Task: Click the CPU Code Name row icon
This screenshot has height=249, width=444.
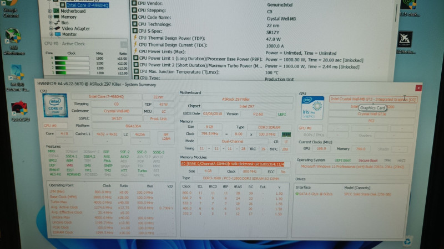Action: pos(135,17)
